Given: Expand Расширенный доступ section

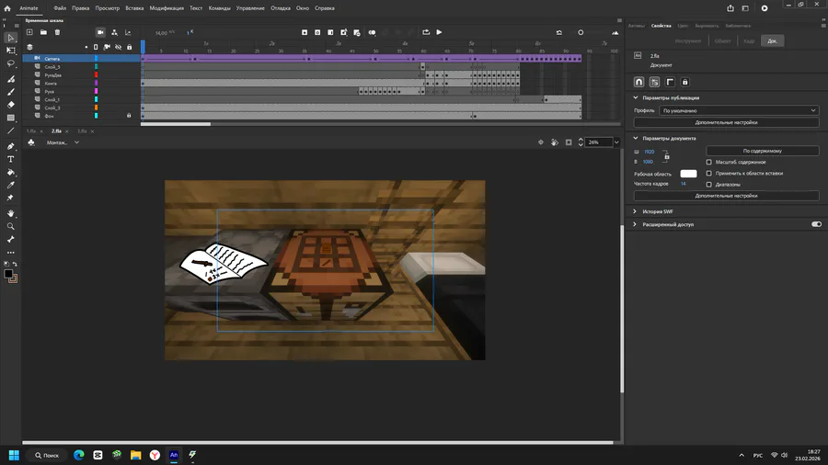Looking at the screenshot, I should coord(635,224).
